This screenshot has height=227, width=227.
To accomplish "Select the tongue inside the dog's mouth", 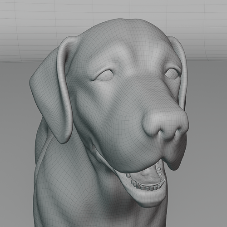I will point(146,176).
